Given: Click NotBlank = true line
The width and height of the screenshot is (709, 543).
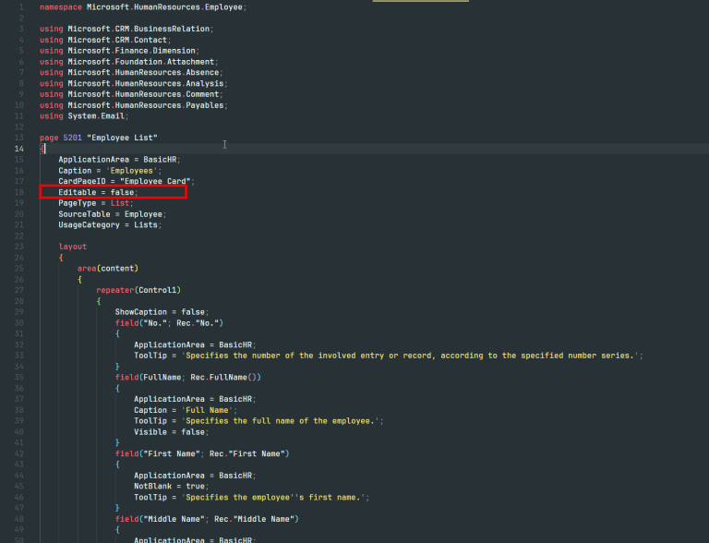Looking at the screenshot, I should pyautogui.click(x=172, y=487).
